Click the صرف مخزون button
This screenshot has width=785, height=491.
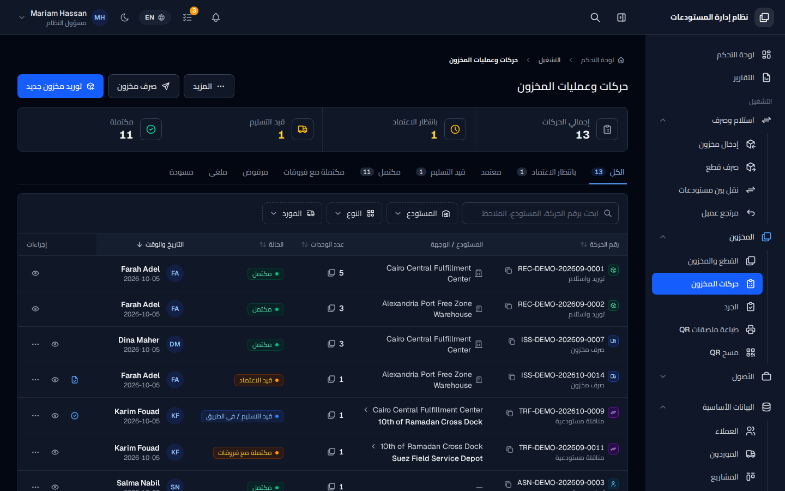point(143,86)
